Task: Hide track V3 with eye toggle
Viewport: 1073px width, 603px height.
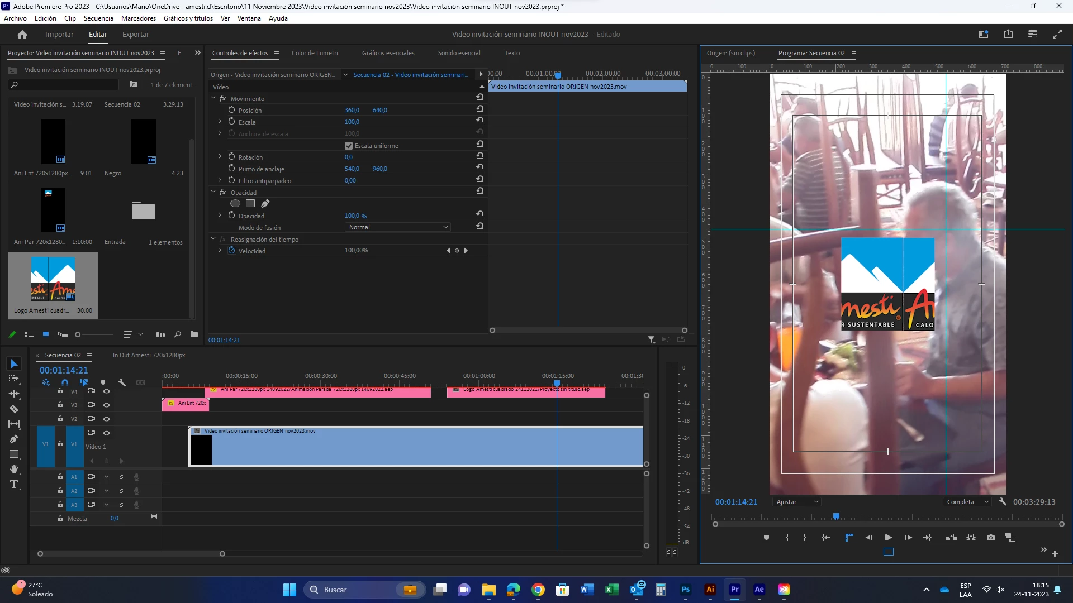Action: (x=106, y=405)
